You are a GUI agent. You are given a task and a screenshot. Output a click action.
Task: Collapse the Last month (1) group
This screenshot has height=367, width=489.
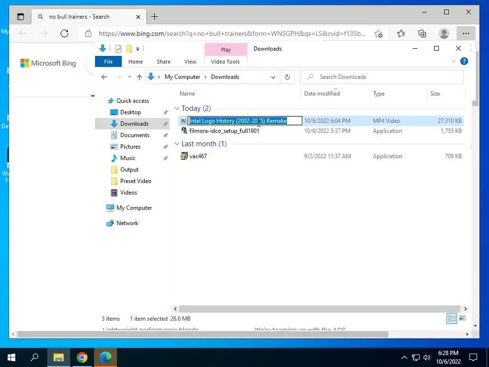(x=177, y=143)
